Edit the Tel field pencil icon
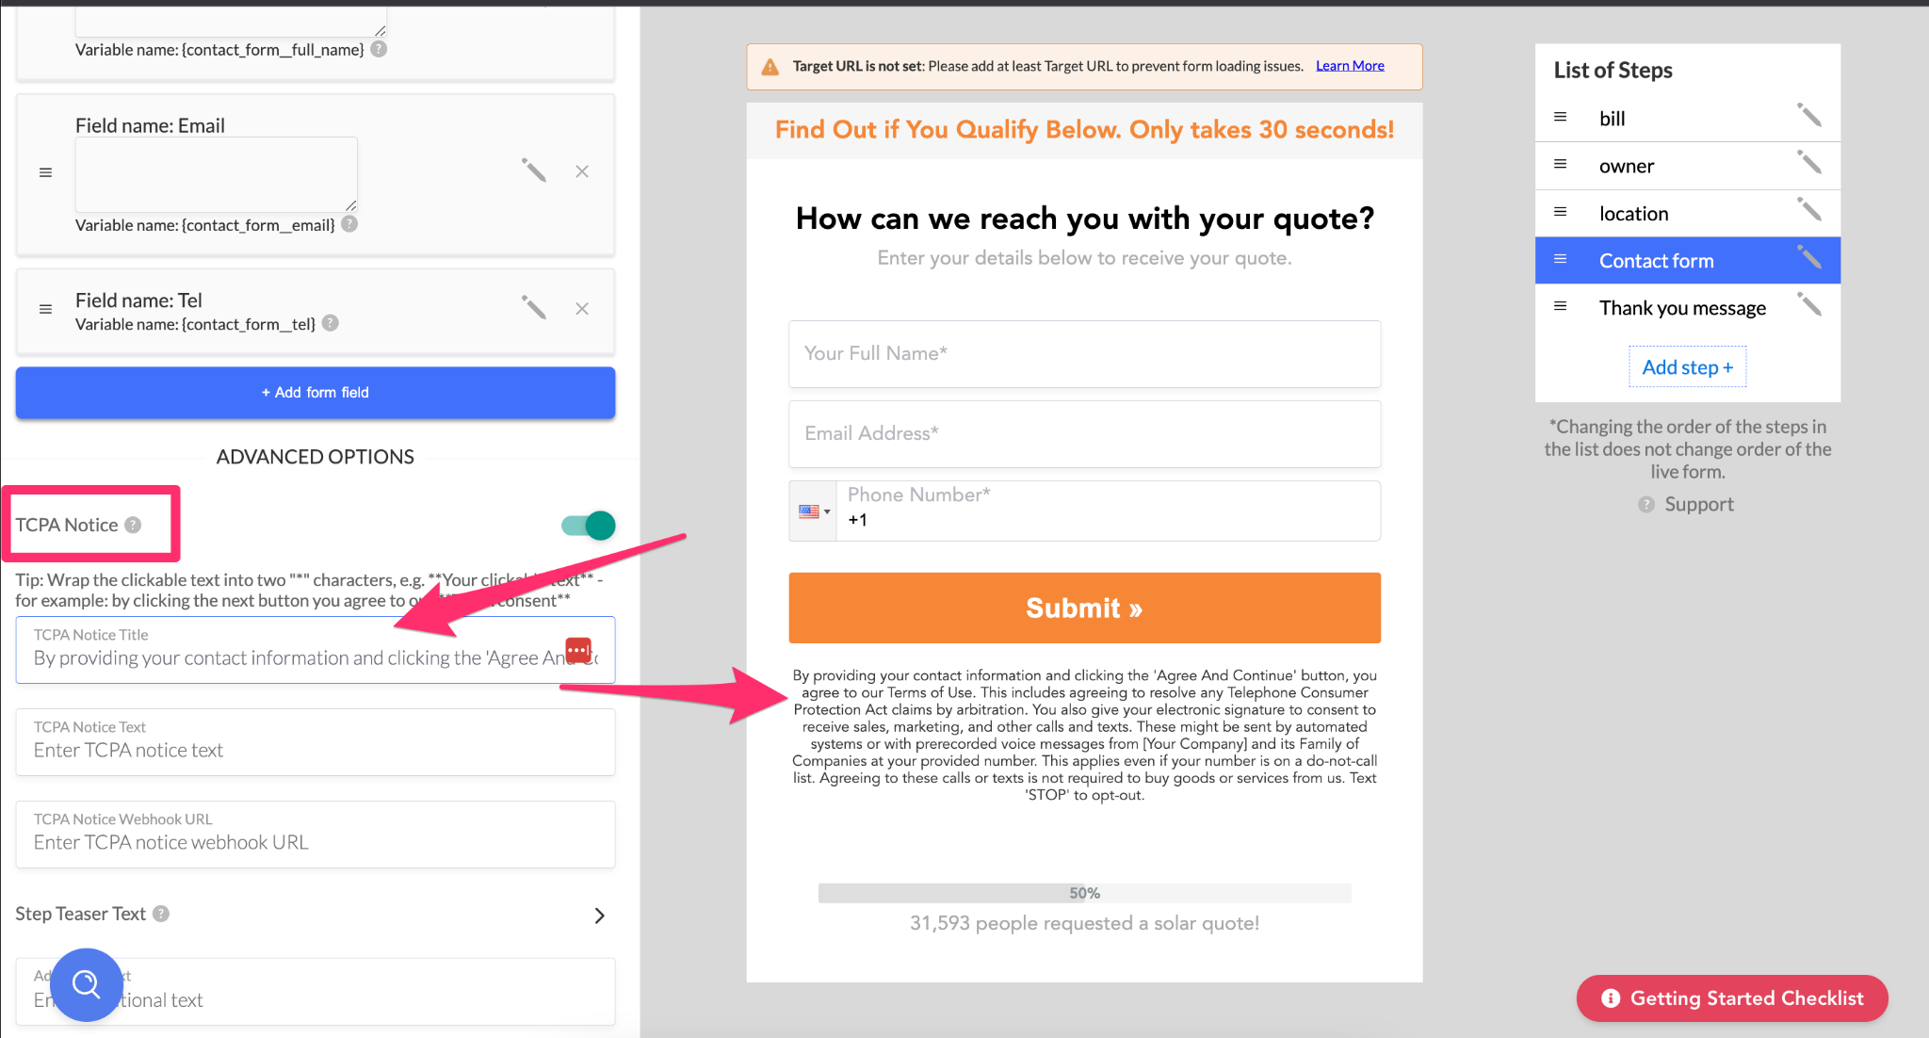This screenshot has height=1038, width=1929. pyautogui.click(x=534, y=308)
